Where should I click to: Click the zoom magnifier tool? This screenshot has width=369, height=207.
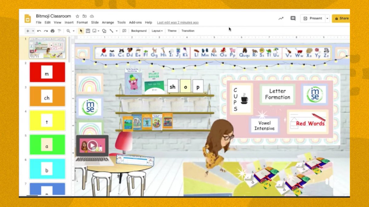tap(68, 31)
